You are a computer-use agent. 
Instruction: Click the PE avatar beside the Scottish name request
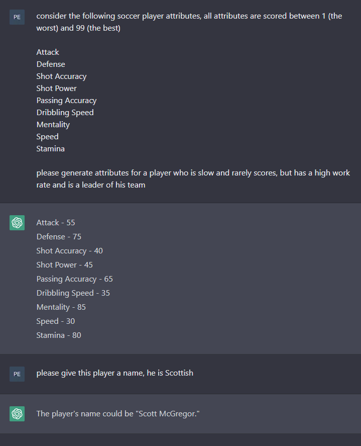point(17,374)
